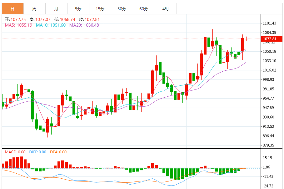Open the 4时 timeframe tab
Viewport: 284px width, 189px height.
click(166, 8)
